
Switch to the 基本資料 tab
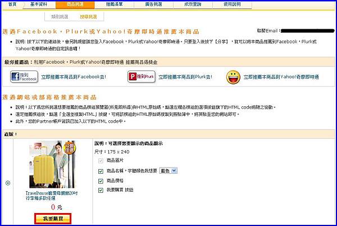pyautogui.click(x=39, y=4)
